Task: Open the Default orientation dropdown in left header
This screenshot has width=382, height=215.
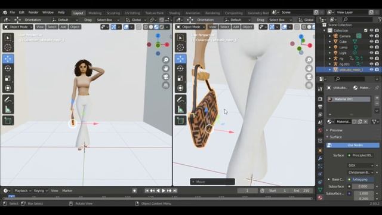Action: point(65,20)
